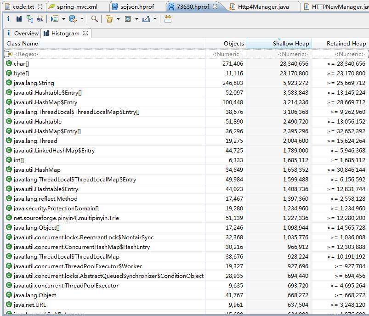Select the ConcurrentHashMap$HashEntry row
Viewport: 369px width, 316px height.
coord(186,247)
